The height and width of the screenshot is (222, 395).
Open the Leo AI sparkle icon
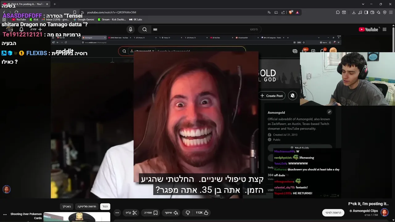378,12
